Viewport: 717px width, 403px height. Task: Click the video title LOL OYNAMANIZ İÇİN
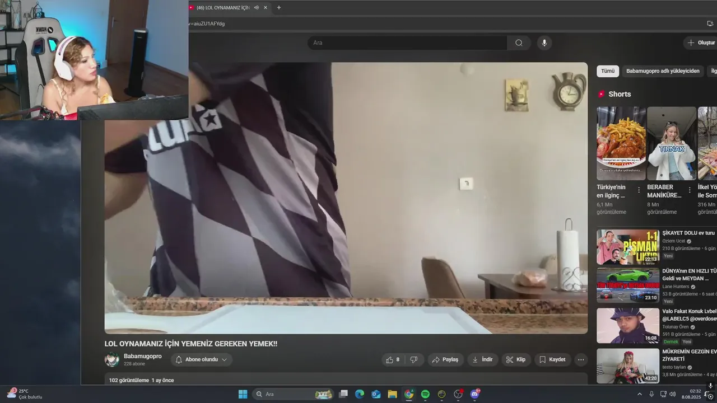(x=191, y=344)
